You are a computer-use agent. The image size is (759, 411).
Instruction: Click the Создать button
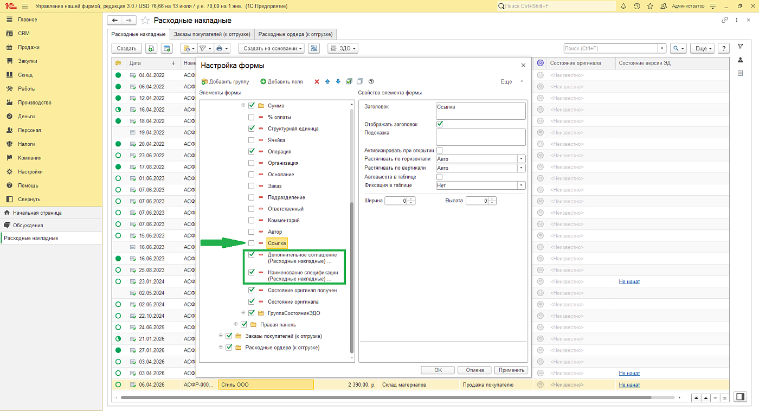pyautogui.click(x=126, y=48)
